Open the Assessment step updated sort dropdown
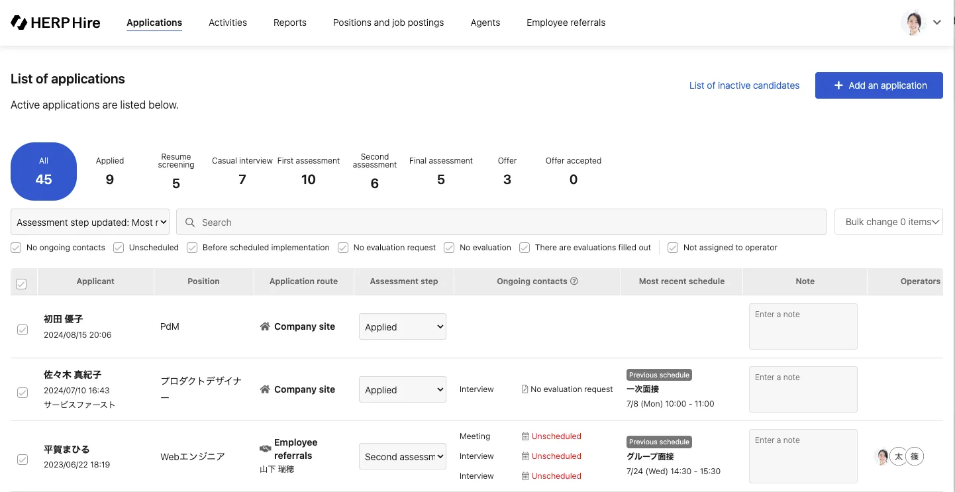This screenshot has height=492, width=955. [x=90, y=222]
